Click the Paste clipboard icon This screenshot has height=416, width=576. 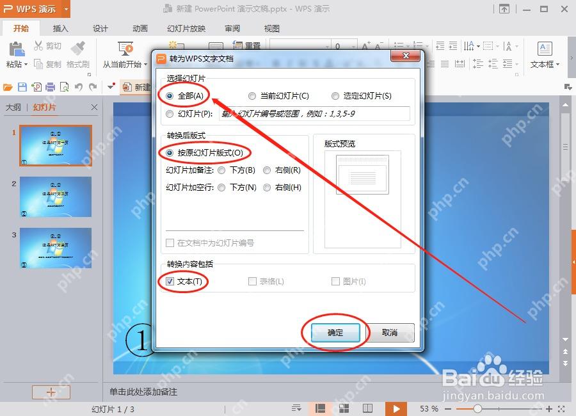tap(17, 49)
